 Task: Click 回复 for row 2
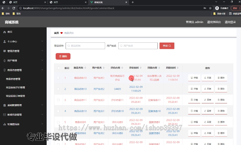208,89
